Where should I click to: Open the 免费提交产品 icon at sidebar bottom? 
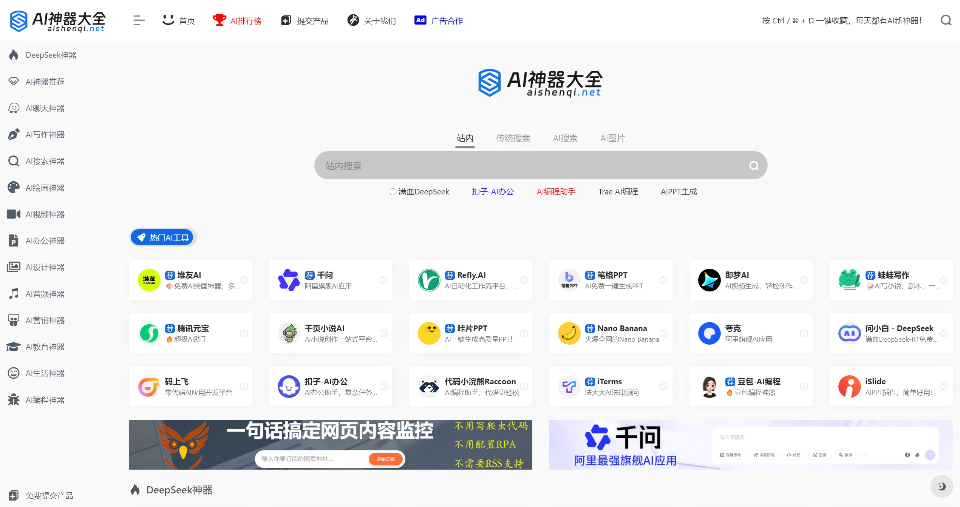click(14, 495)
